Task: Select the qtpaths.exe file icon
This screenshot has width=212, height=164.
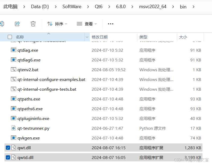Action: (14, 99)
